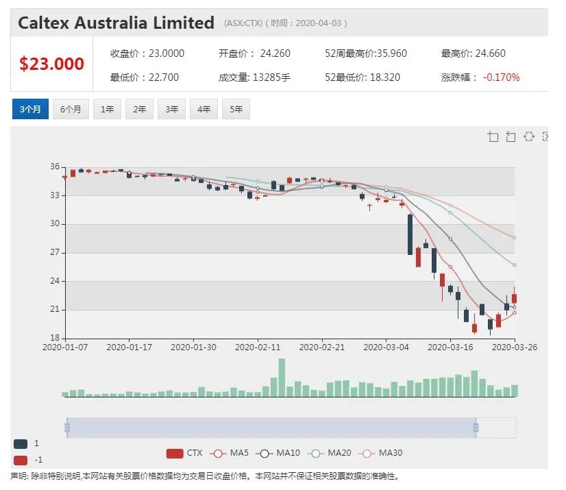Switch to the 6个月 time range
The height and width of the screenshot is (490, 566).
click(x=71, y=109)
